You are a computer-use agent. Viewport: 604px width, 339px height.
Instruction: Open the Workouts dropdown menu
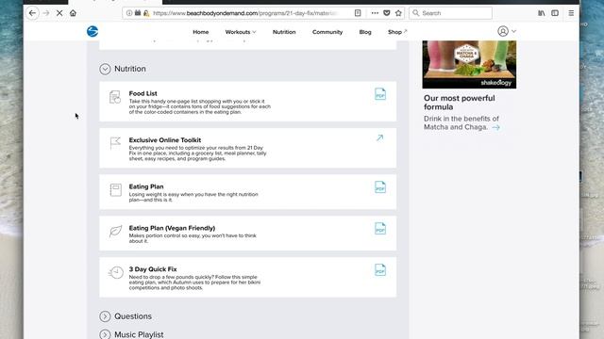point(241,32)
